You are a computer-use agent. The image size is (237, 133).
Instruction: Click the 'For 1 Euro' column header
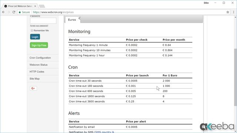[x=170, y=75]
